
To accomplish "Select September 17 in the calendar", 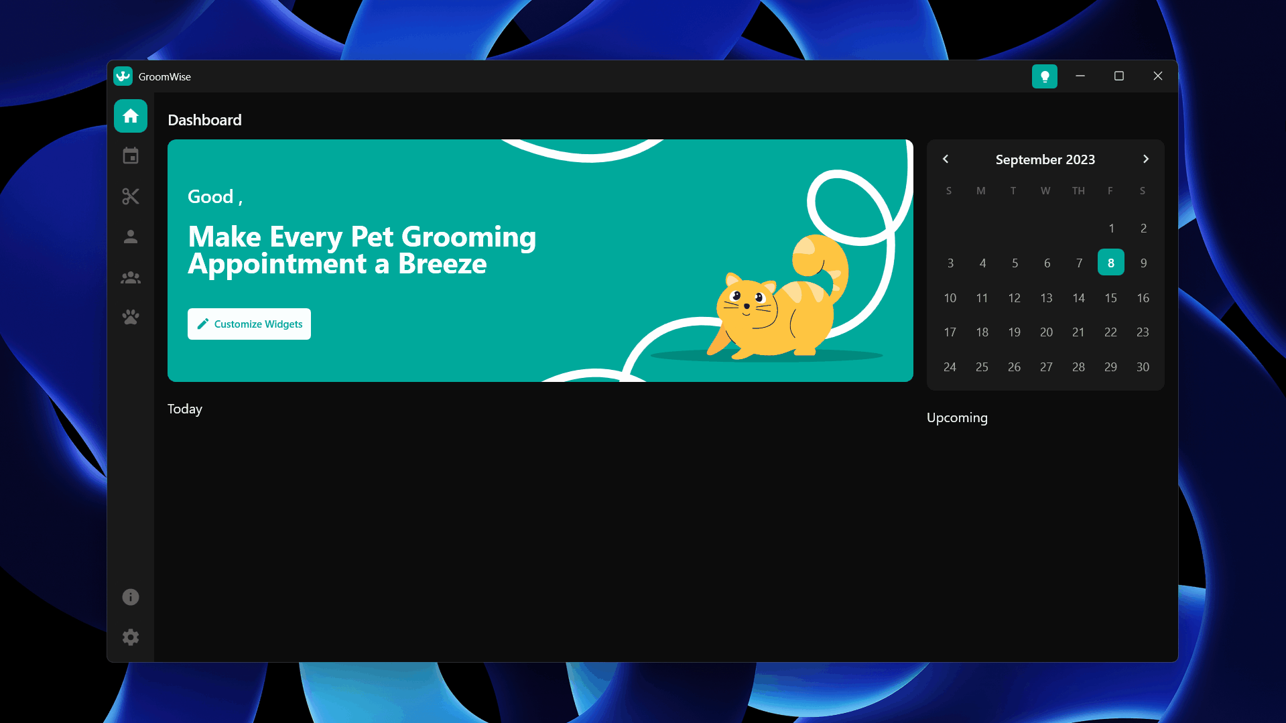I will pyautogui.click(x=950, y=332).
